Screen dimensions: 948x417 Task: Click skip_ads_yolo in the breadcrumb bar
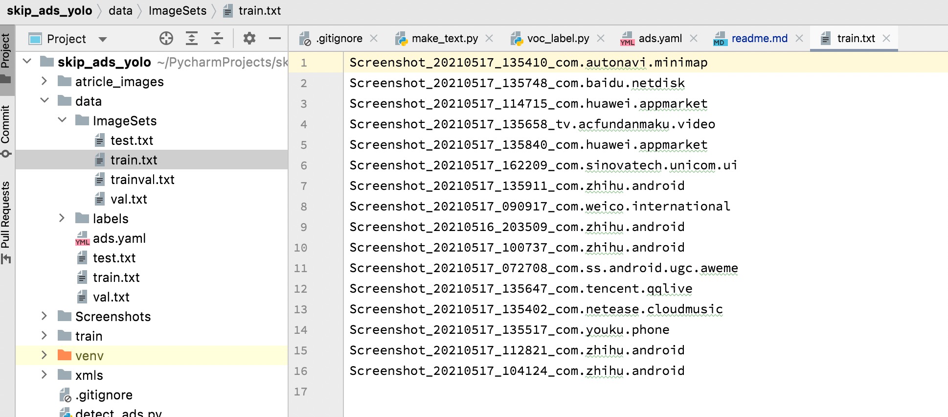pos(49,11)
